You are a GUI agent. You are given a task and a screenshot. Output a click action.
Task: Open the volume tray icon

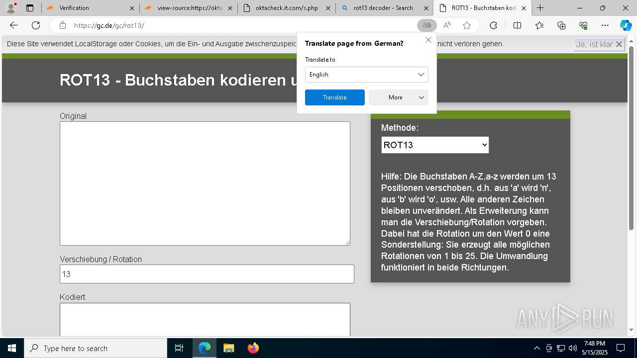[573, 348]
